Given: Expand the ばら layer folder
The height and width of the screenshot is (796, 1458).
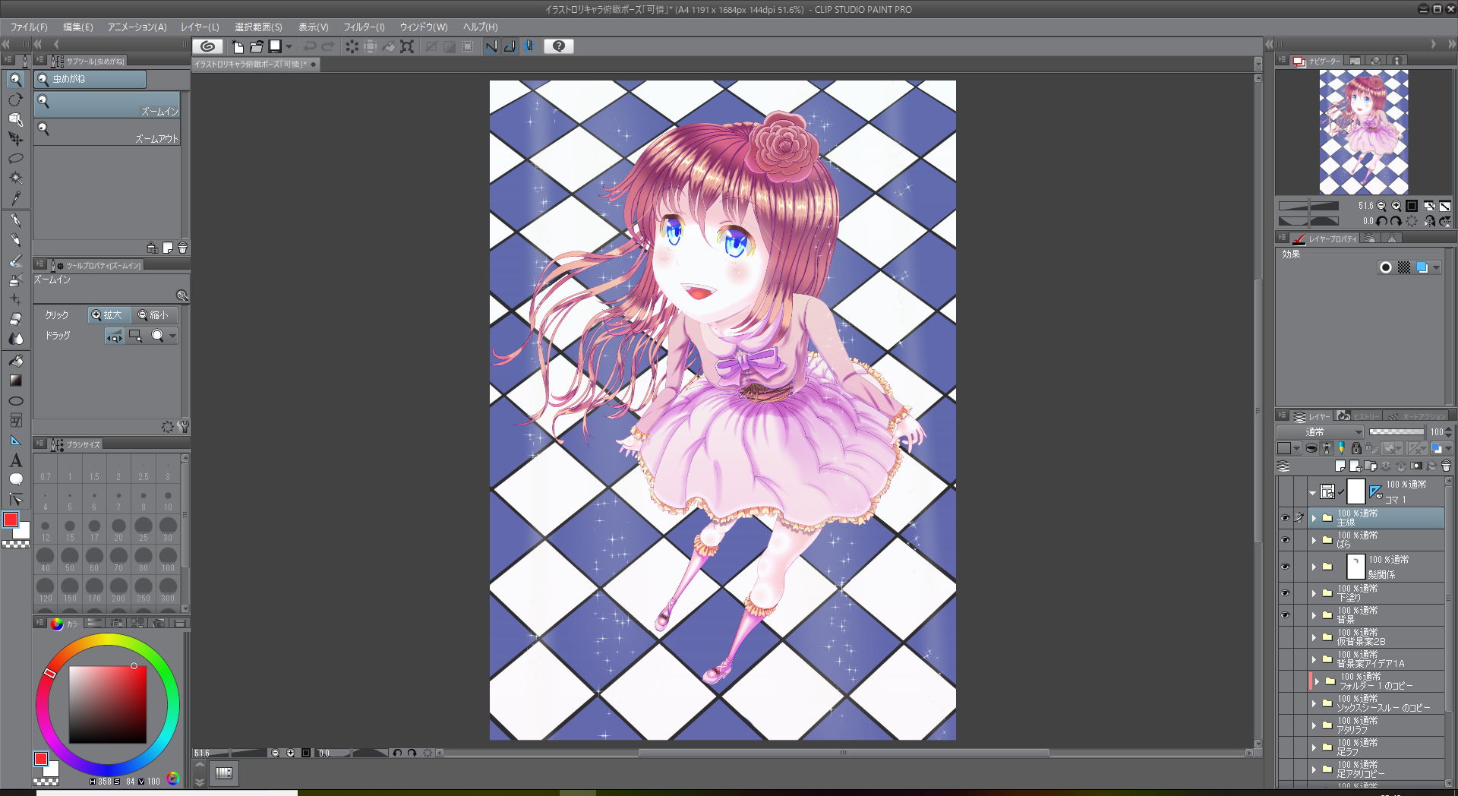Looking at the screenshot, I should coord(1314,540).
